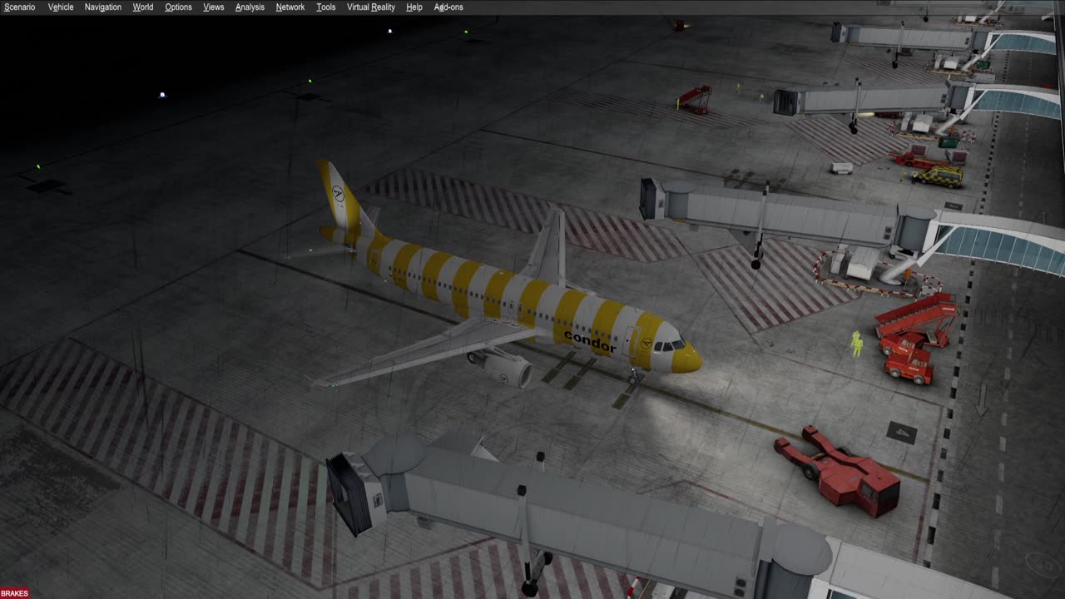The height and width of the screenshot is (599, 1065).
Task: Click the condor logo text on fuselage
Action: coord(590,341)
